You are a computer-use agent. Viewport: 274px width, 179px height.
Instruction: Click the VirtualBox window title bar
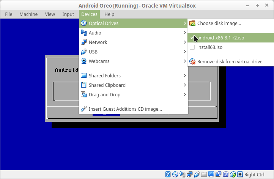click(137, 6)
